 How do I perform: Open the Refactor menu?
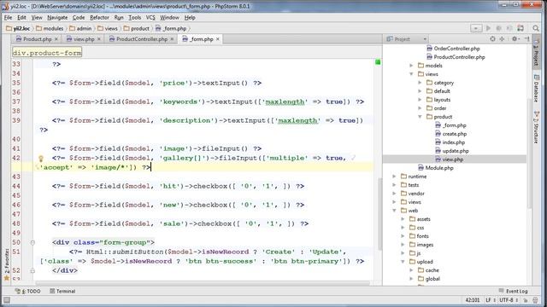(x=99, y=17)
